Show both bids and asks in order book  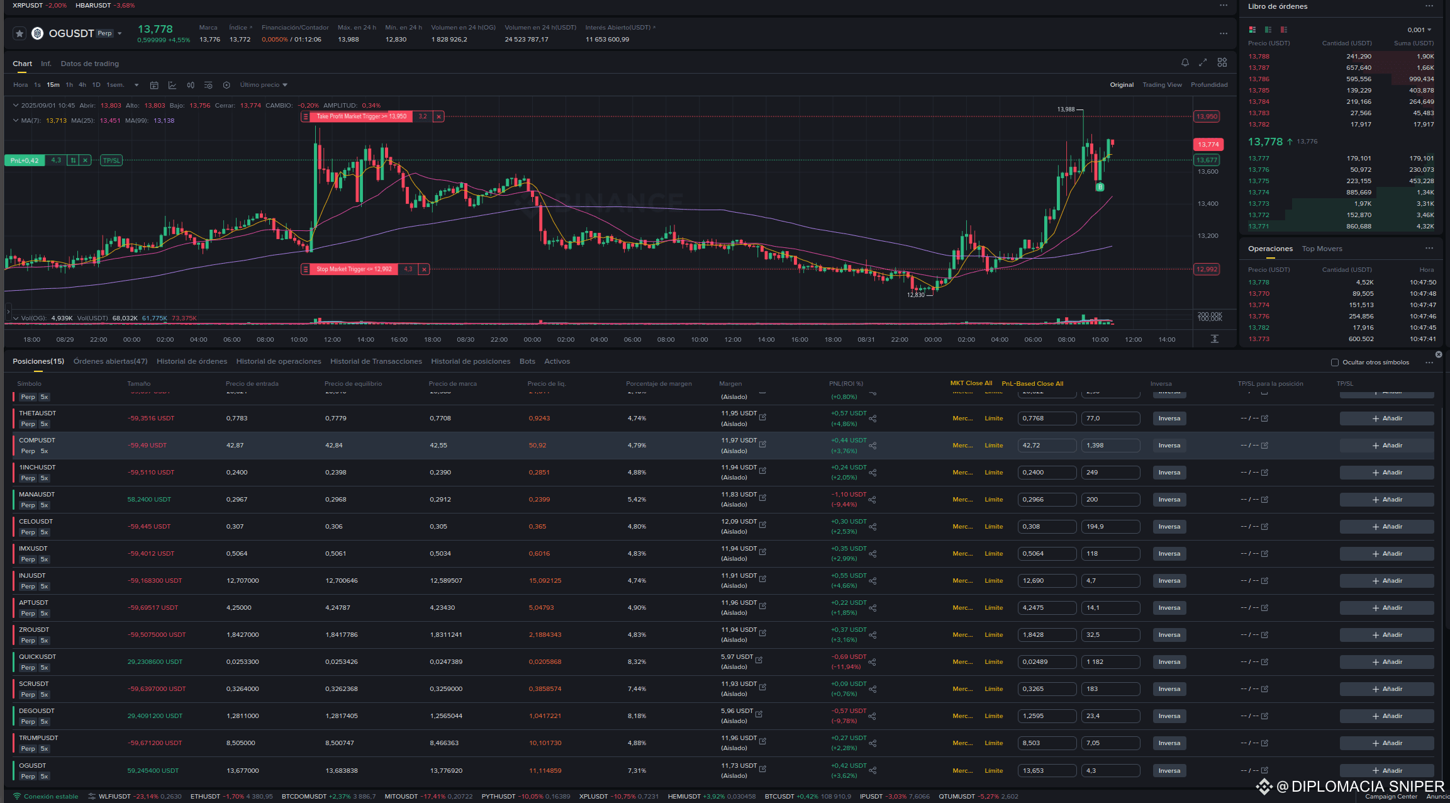point(1252,30)
